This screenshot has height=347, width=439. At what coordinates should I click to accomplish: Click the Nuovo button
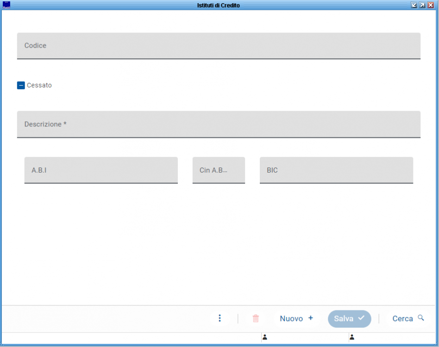pos(296,318)
